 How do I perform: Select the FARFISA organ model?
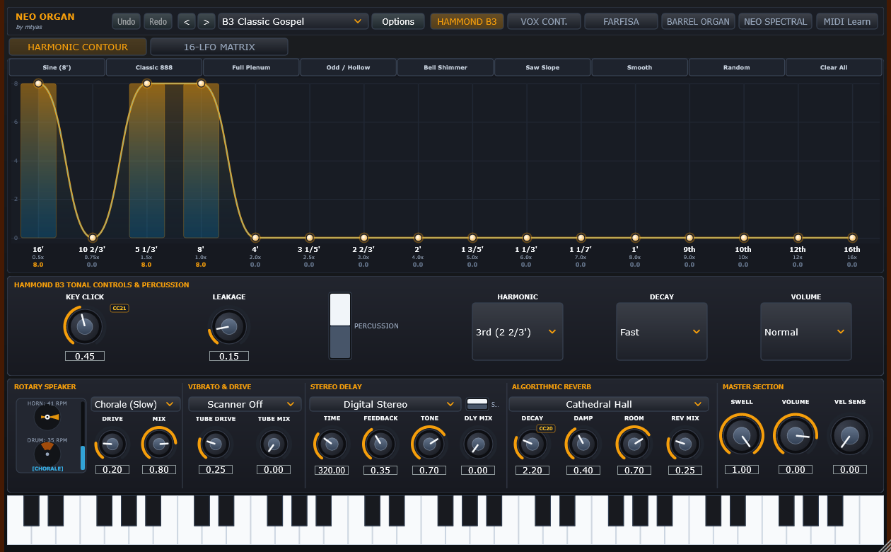click(x=621, y=21)
